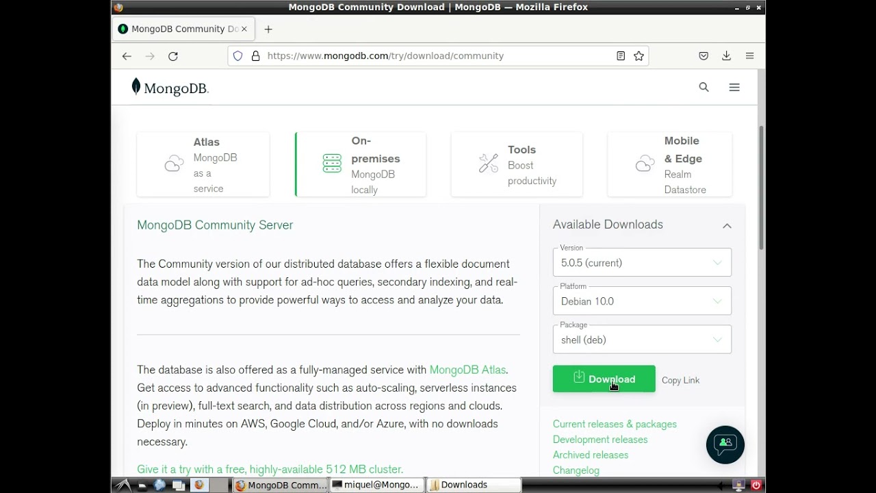Open the free 512 MB cluster link
The height and width of the screenshot is (493, 876).
270,469
